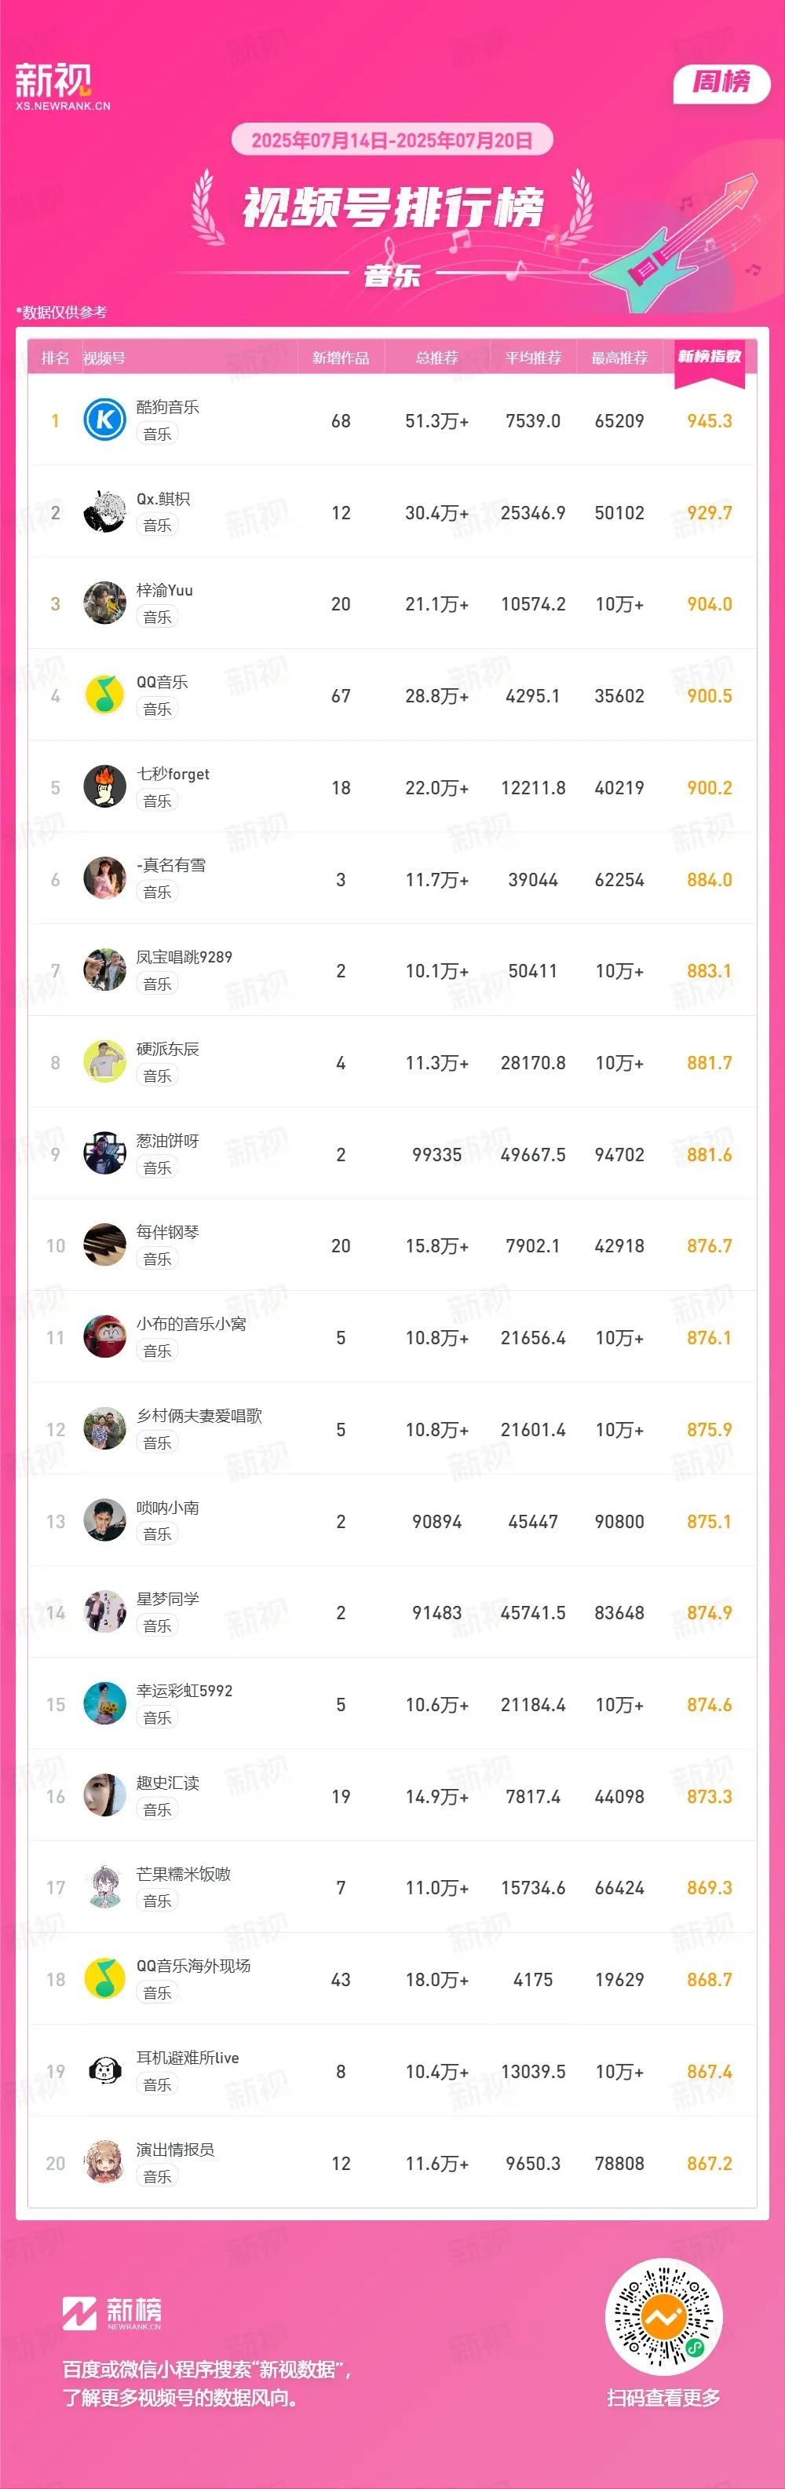Open the account name 凤宝唱跳9289
This screenshot has width=785, height=2489.
coord(184,957)
